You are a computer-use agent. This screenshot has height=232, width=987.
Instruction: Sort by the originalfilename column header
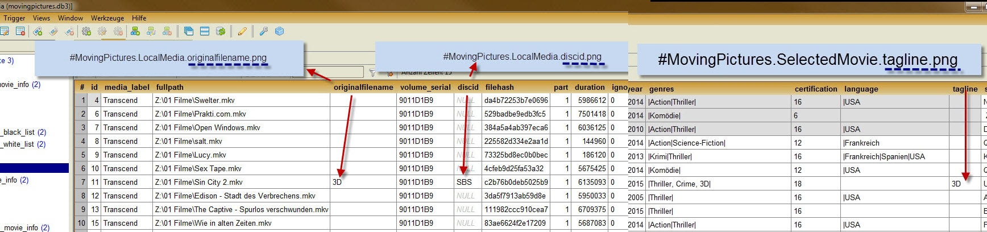click(363, 87)
